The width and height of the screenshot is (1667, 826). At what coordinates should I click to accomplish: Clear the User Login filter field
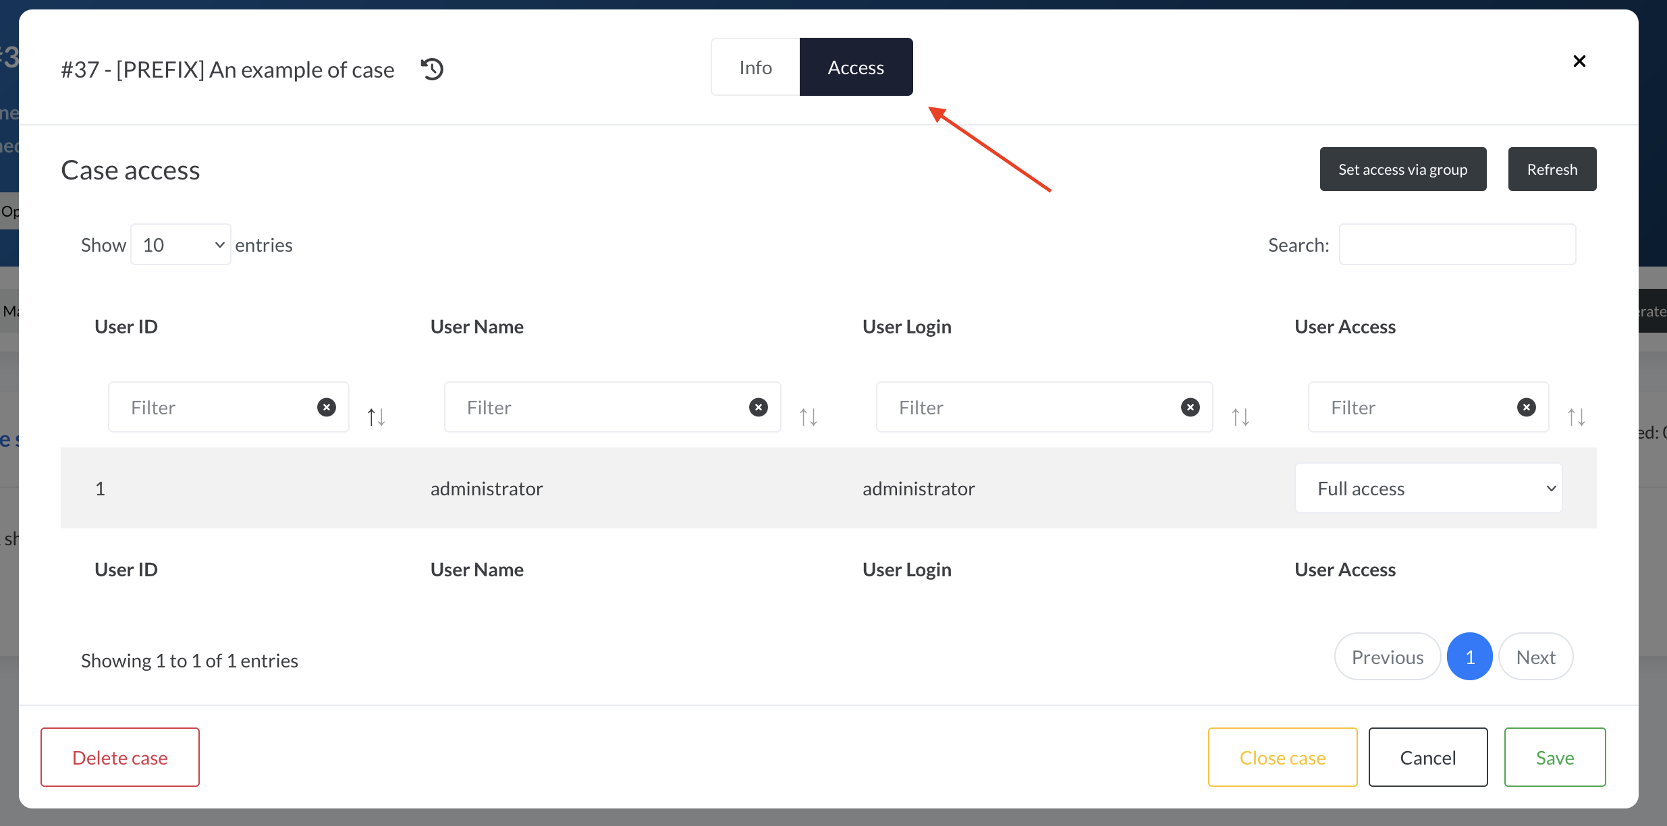coord(1191,407)
